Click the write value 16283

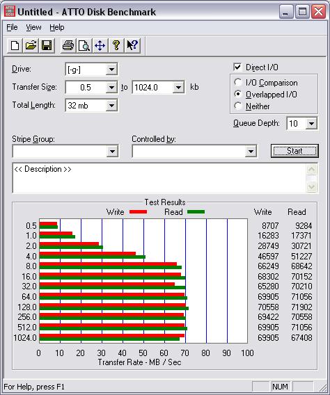[x=268, y=236]
